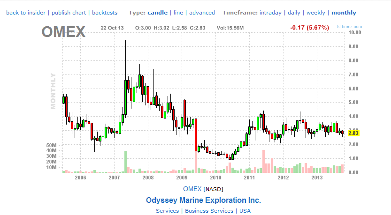Click the 'back to insider' link
The image size is (391, 215).
(26, 13)
